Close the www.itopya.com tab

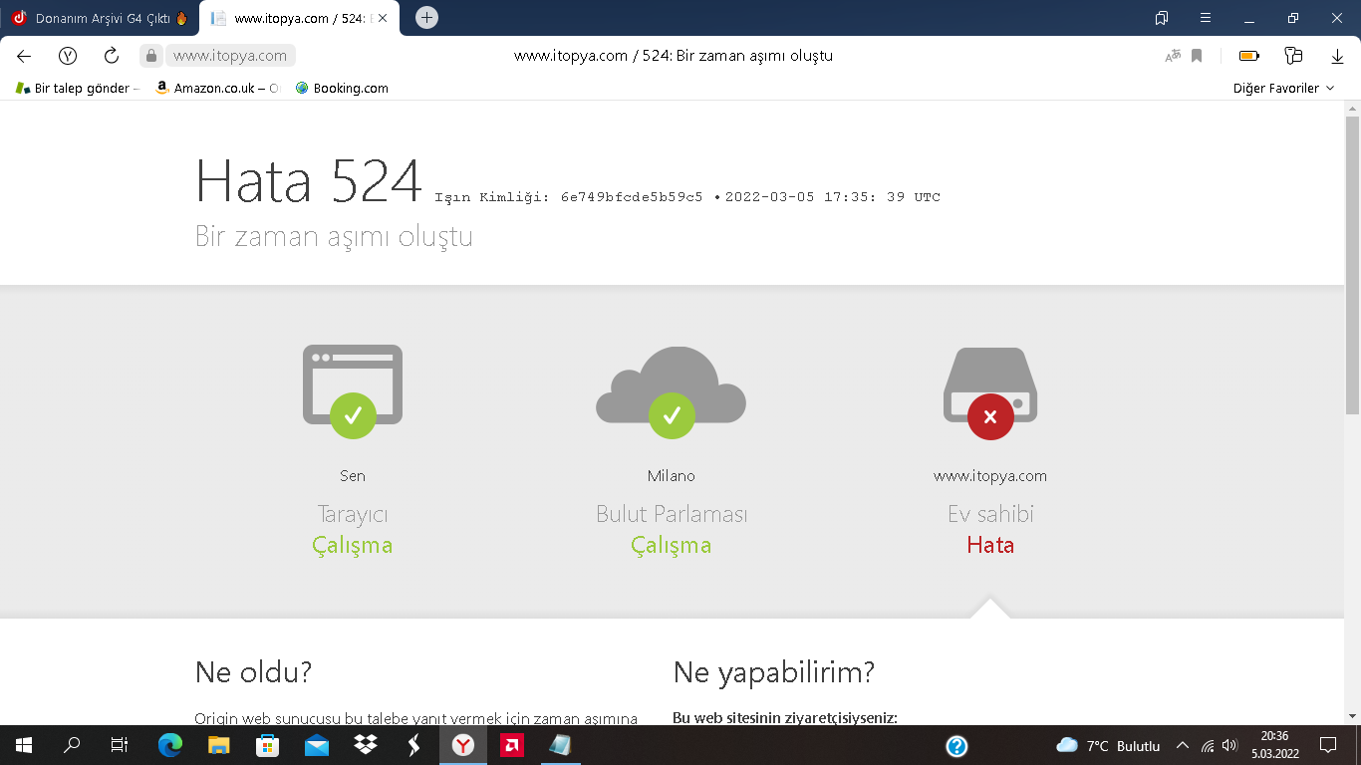click(383, 18)
